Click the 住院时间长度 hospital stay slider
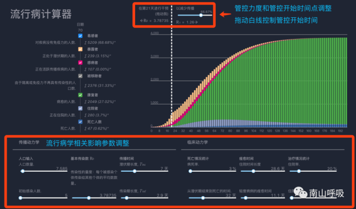This screenshot has height=209, width=356. (263, 171)
